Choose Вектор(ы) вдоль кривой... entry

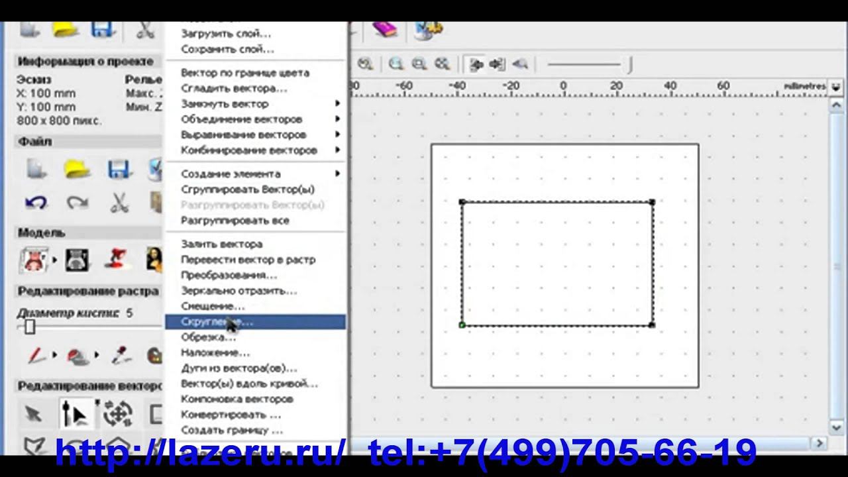pyautogui.click(x=255, y=383)
